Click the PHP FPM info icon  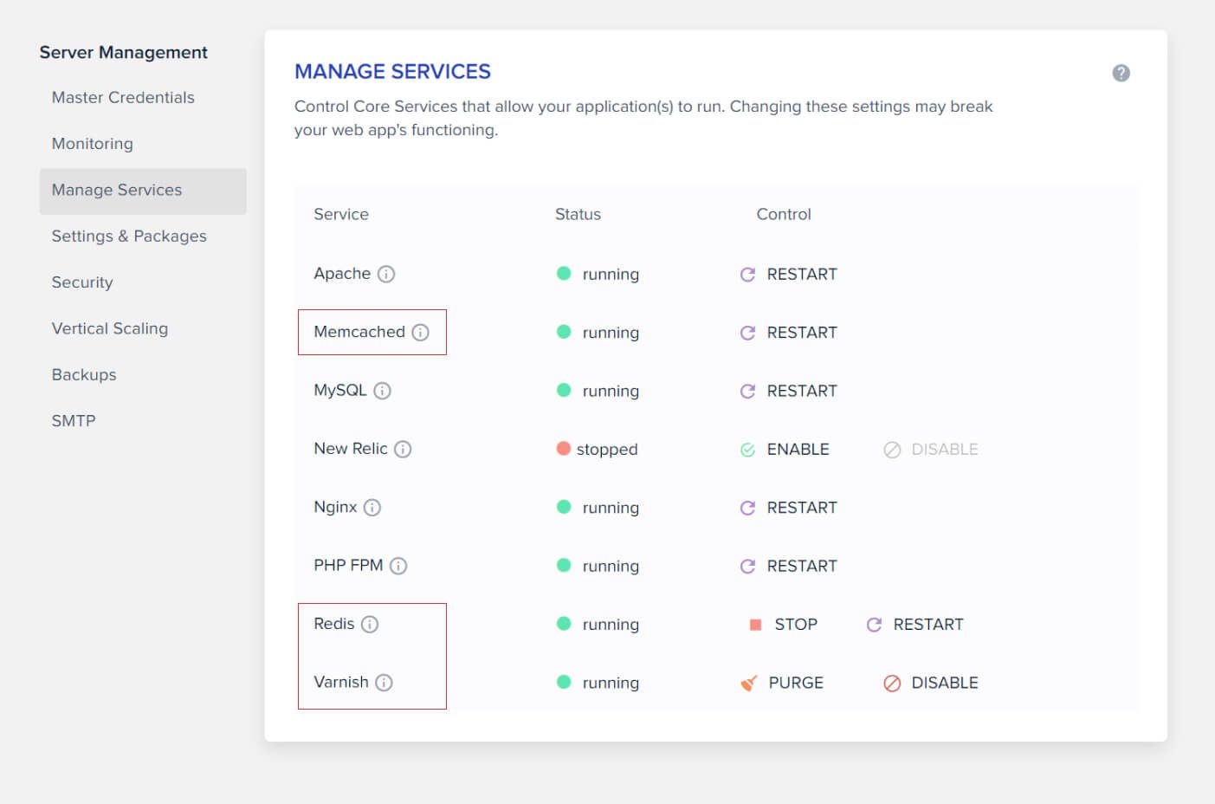coord(398,566)
